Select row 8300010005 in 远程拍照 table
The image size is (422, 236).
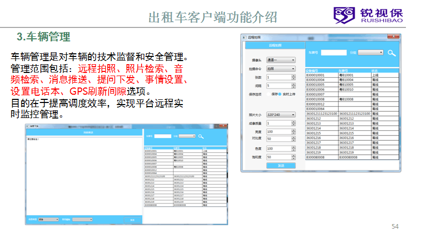[352, 85]
